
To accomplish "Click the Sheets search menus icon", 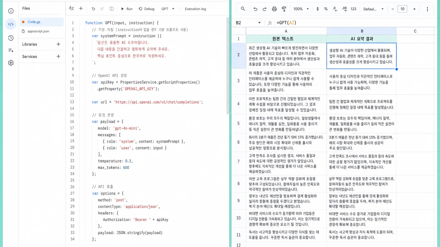I will tap(243, 9).
